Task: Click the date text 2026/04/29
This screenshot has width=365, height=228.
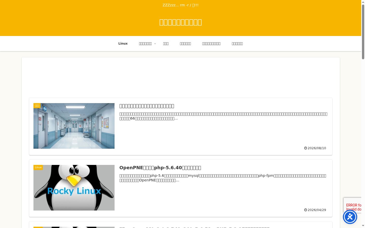Action: click(317, 210)
